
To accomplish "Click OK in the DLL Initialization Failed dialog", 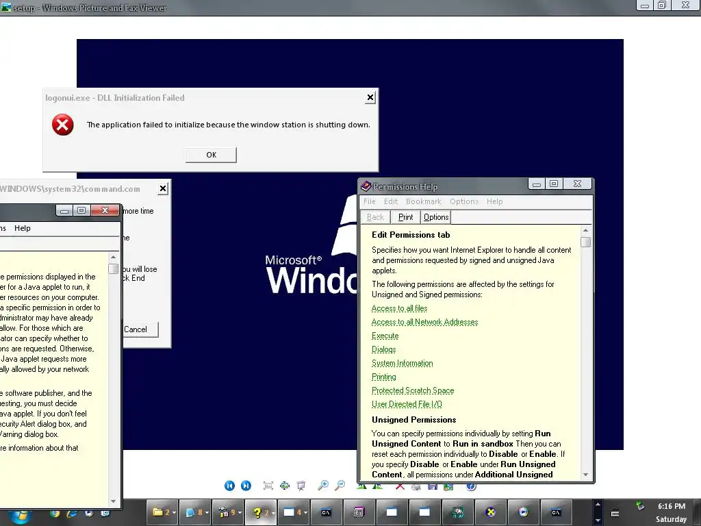I will (x=211, y=155).
